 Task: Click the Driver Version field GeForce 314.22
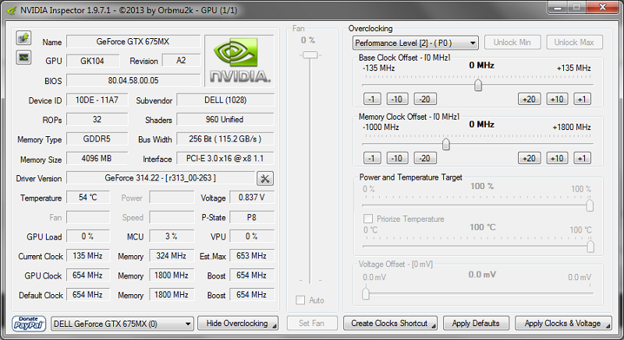pos(161,177)
